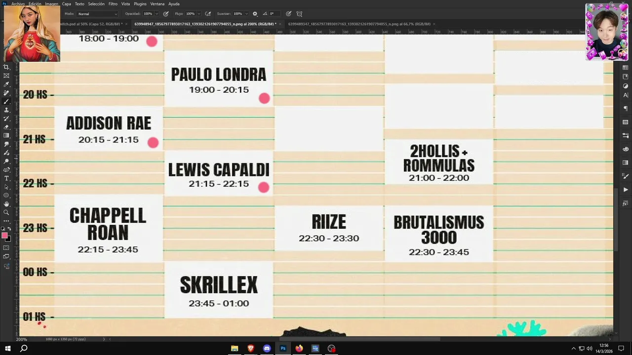Expand the Opacidad slider dropdown arrow
Screen dimensions: 632x355
(157, 14)
